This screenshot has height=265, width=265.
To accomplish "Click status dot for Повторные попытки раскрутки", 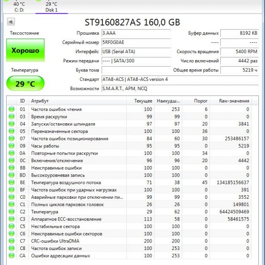I will pos(11,153).
